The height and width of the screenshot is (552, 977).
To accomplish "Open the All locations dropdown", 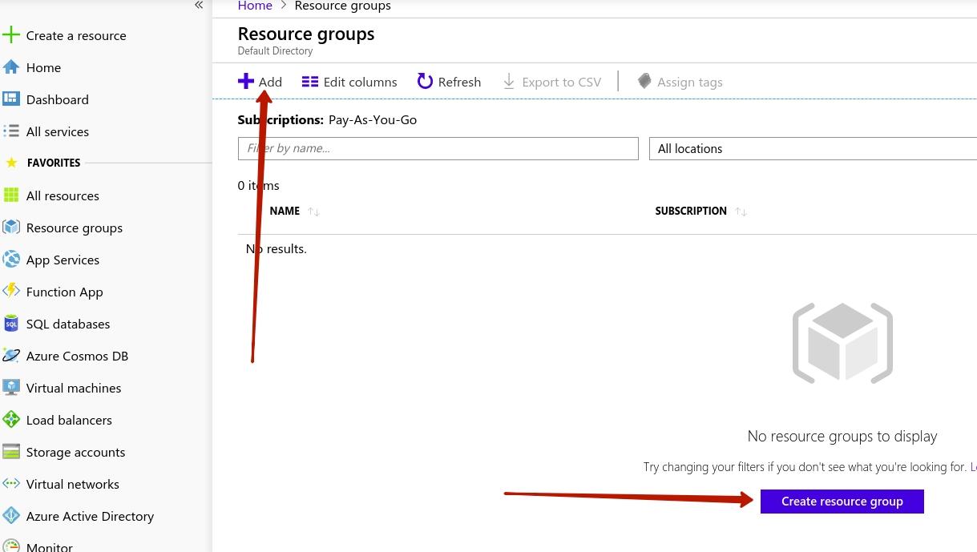I will [813, 148].
